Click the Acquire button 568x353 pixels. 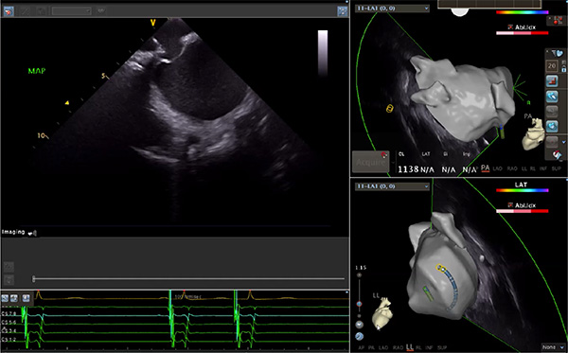point(370,162)
